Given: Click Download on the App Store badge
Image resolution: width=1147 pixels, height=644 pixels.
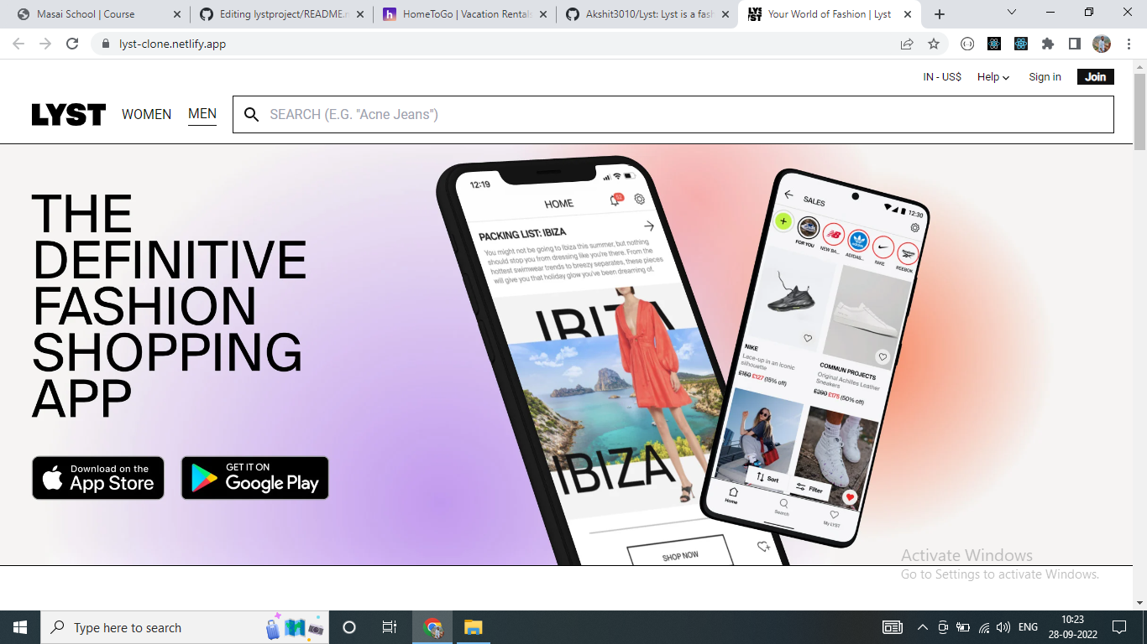Looking at the screenshot, I should pyautogui.click(x=98, y=478).
